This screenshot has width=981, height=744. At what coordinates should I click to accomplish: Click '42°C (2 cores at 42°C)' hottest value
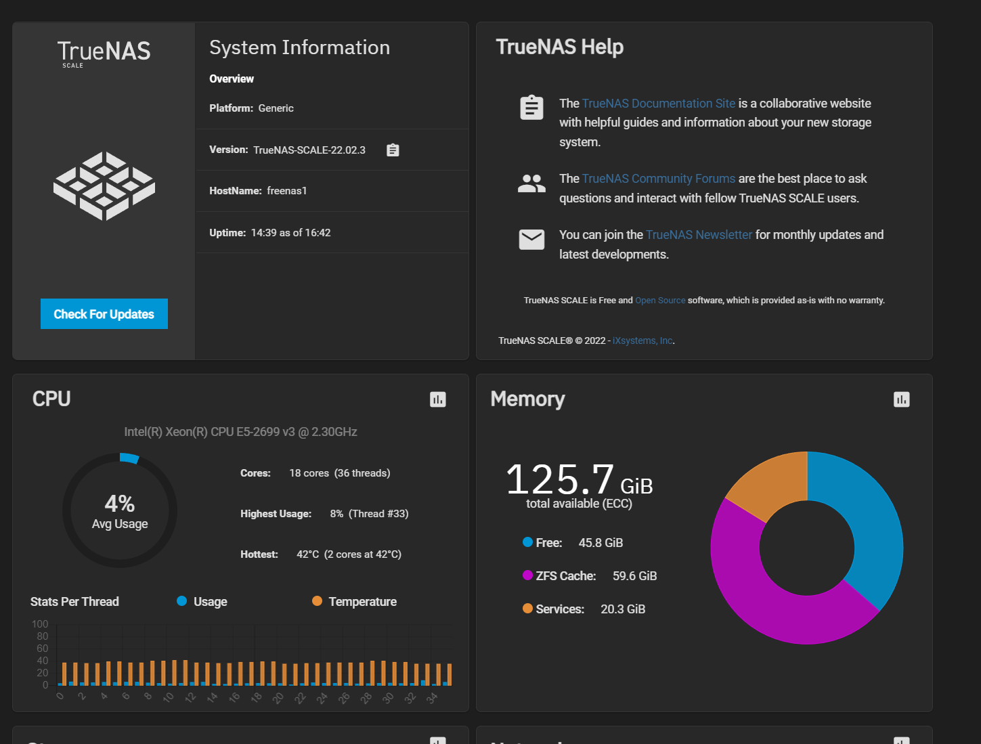coord(349,554)
